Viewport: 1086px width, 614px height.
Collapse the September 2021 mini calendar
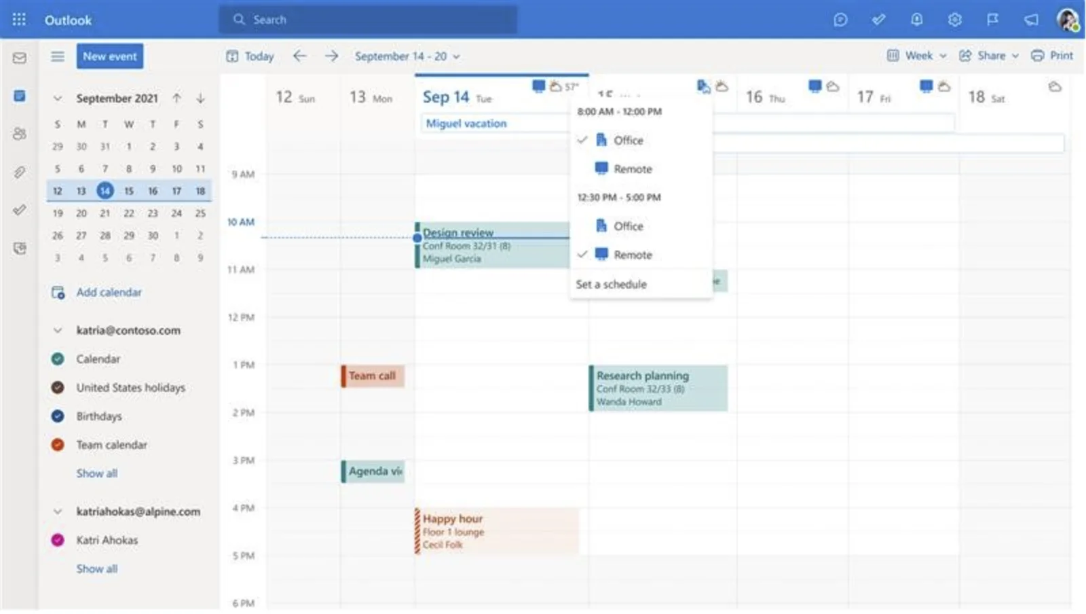coord(58,98)
